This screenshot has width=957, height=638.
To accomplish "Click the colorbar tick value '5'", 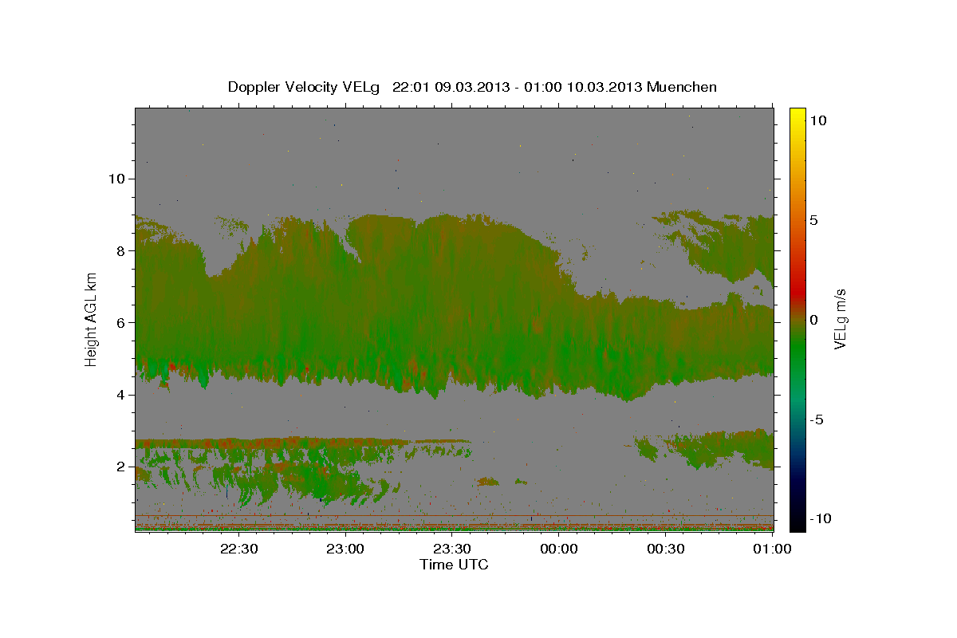I will pyautogui.click(x=814, y=220).
